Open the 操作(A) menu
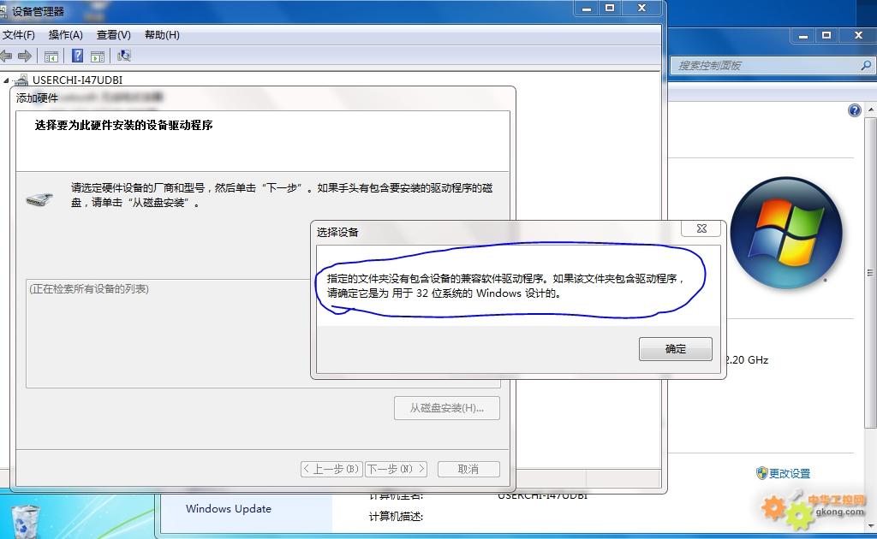 click(x=65, y=34)
